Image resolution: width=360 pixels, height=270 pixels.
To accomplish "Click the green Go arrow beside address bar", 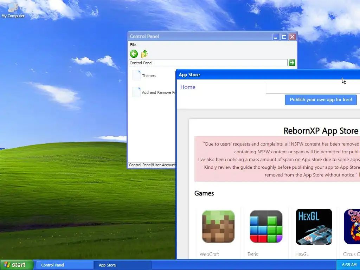I will coord(292,63).
